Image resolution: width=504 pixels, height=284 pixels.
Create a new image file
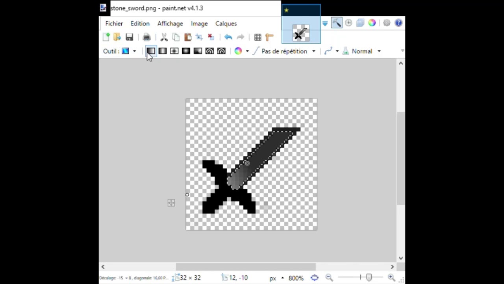coord(106,37)
